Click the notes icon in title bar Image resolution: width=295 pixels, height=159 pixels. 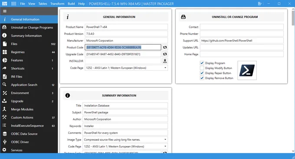(260, 3)
